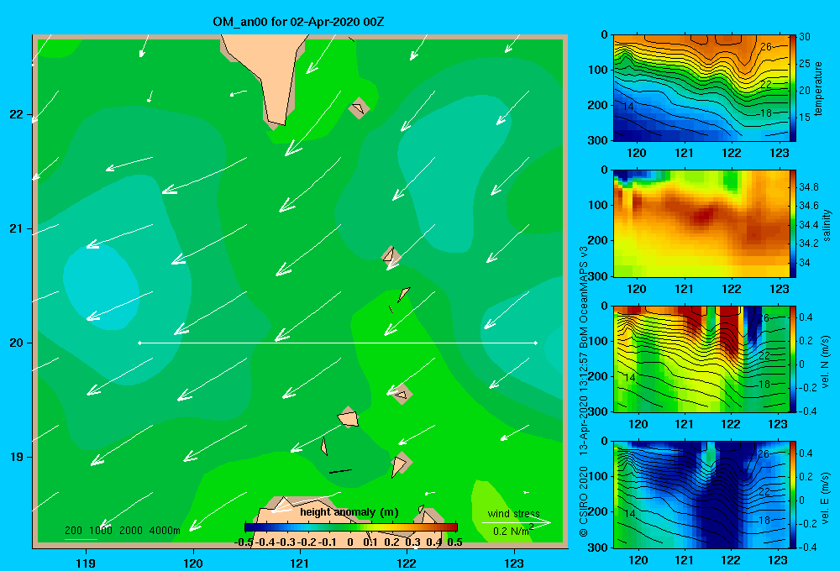Click latitude label 21 on main map

17,228
